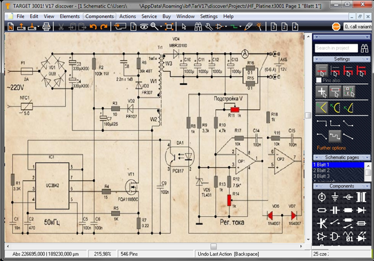The height and width of the screenshot is (261, 374).
Task: Select the pointer arrow tool in toolbar
Action: tap(184, 26)
